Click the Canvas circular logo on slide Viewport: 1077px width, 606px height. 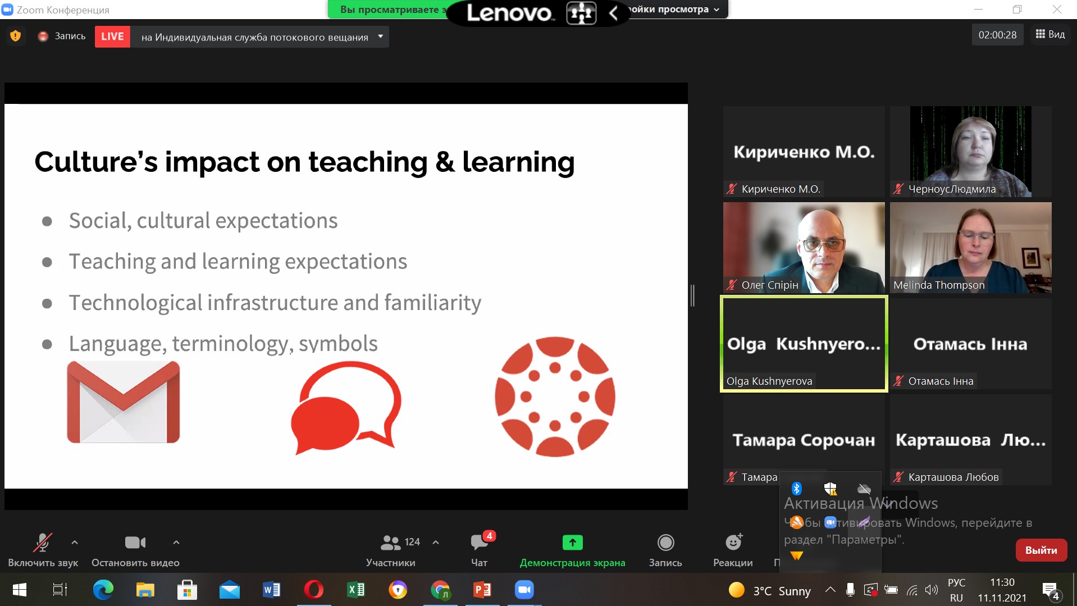[555, 397]
